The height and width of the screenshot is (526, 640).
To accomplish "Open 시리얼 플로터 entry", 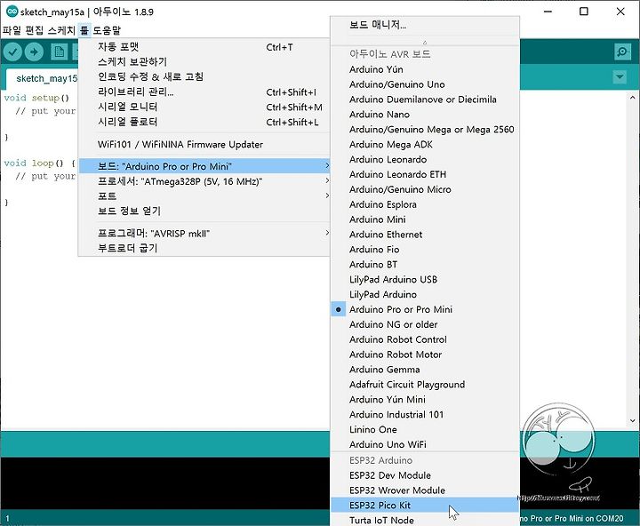I will coord(204,122).
